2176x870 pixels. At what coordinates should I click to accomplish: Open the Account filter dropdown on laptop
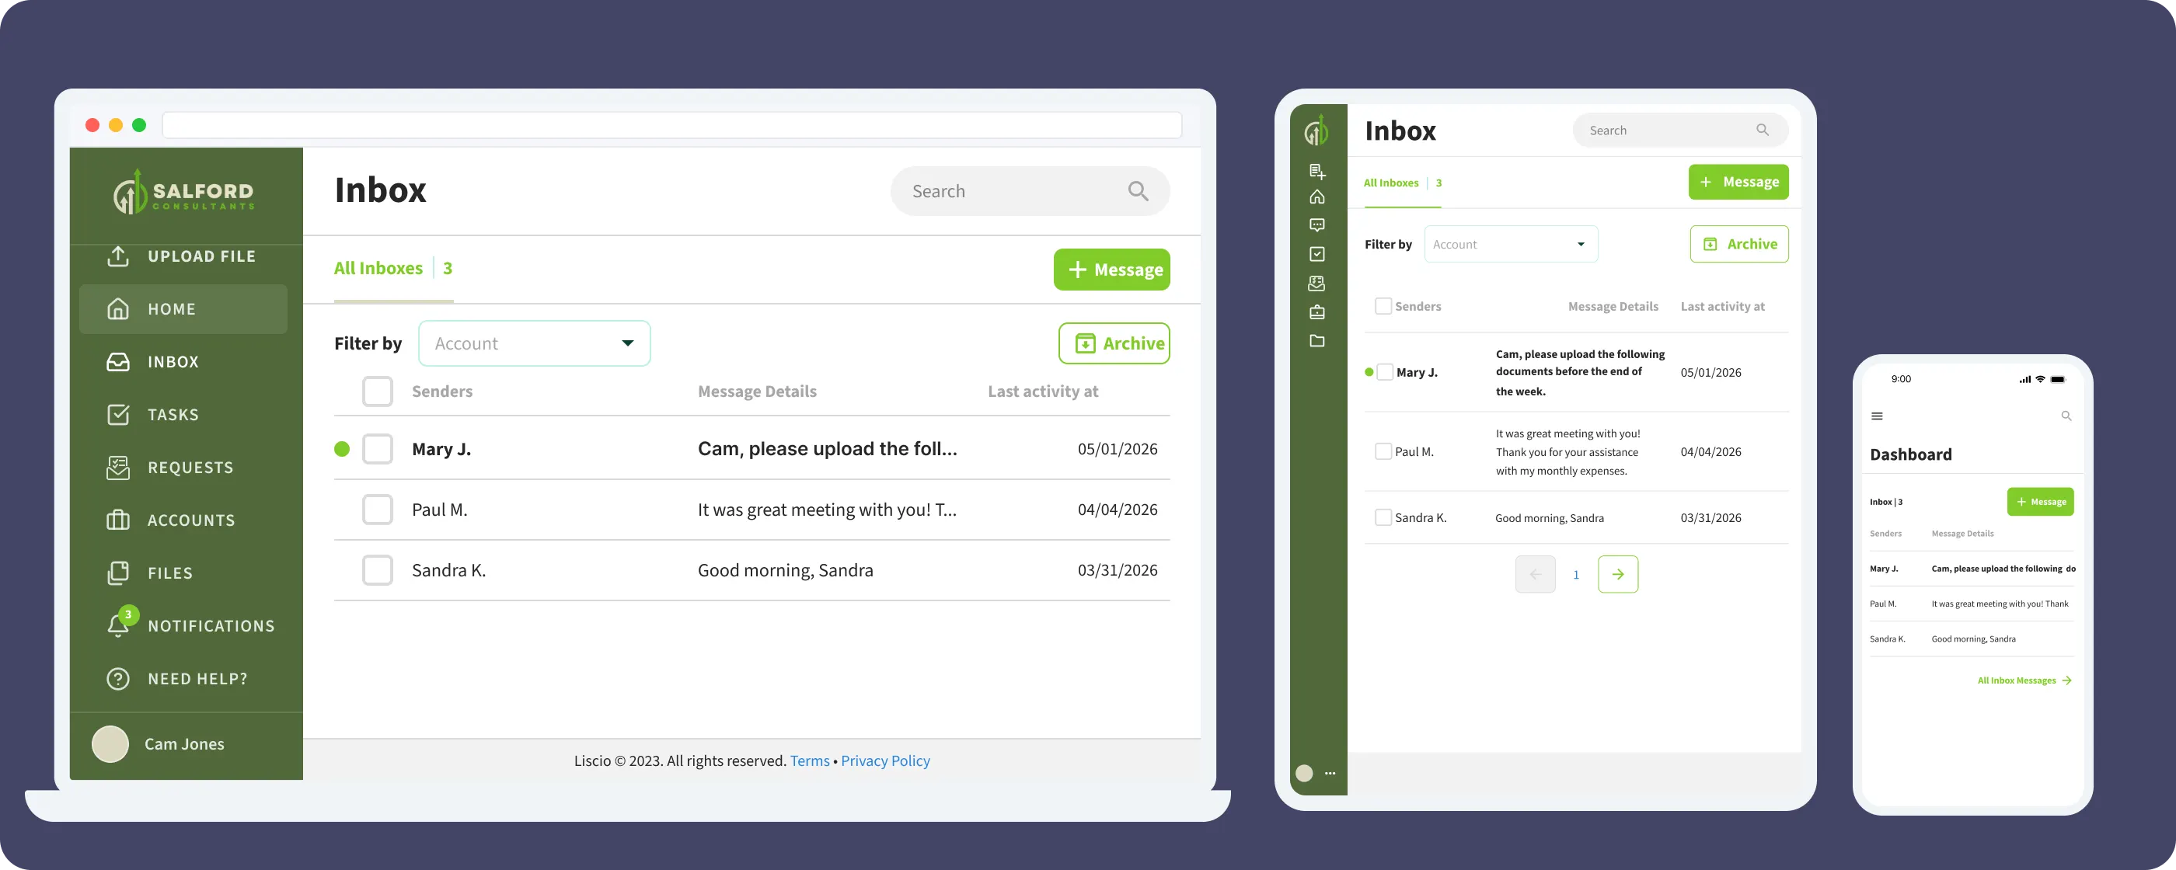click(534, 343)
